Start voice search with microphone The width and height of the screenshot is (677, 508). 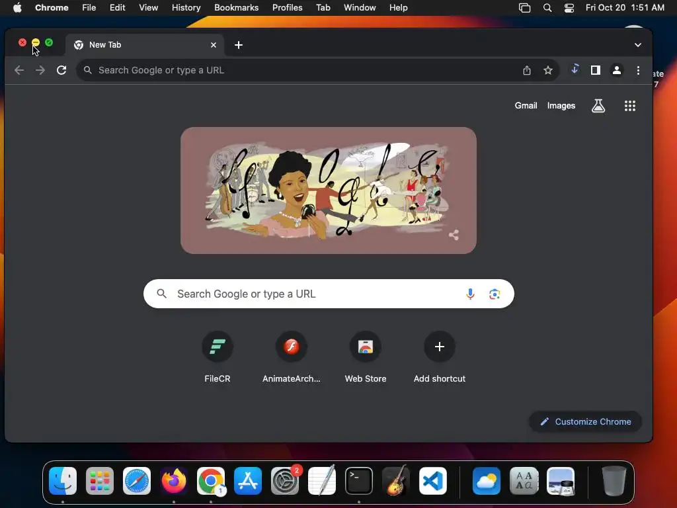coord(470,294)
